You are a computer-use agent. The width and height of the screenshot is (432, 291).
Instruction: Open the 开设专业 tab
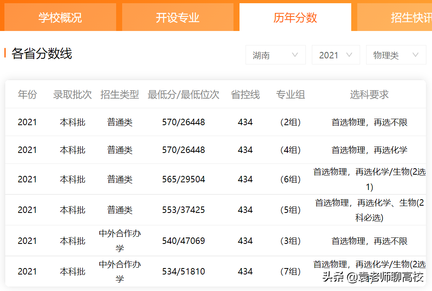[178, 17]
